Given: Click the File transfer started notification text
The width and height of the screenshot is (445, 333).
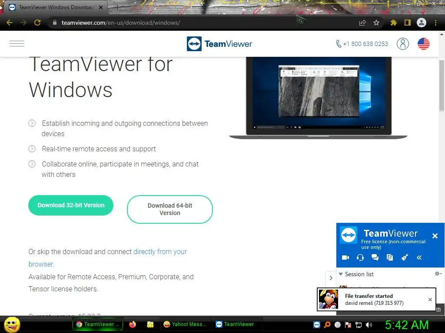Looking at the screenshot, I should pos(369,296).
